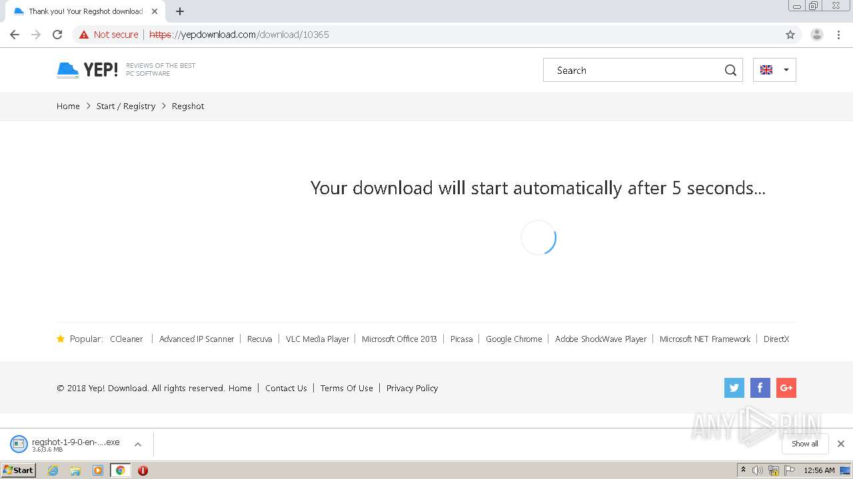
Task: Open the language flag dropdown
Action: (x=774, y=70)
